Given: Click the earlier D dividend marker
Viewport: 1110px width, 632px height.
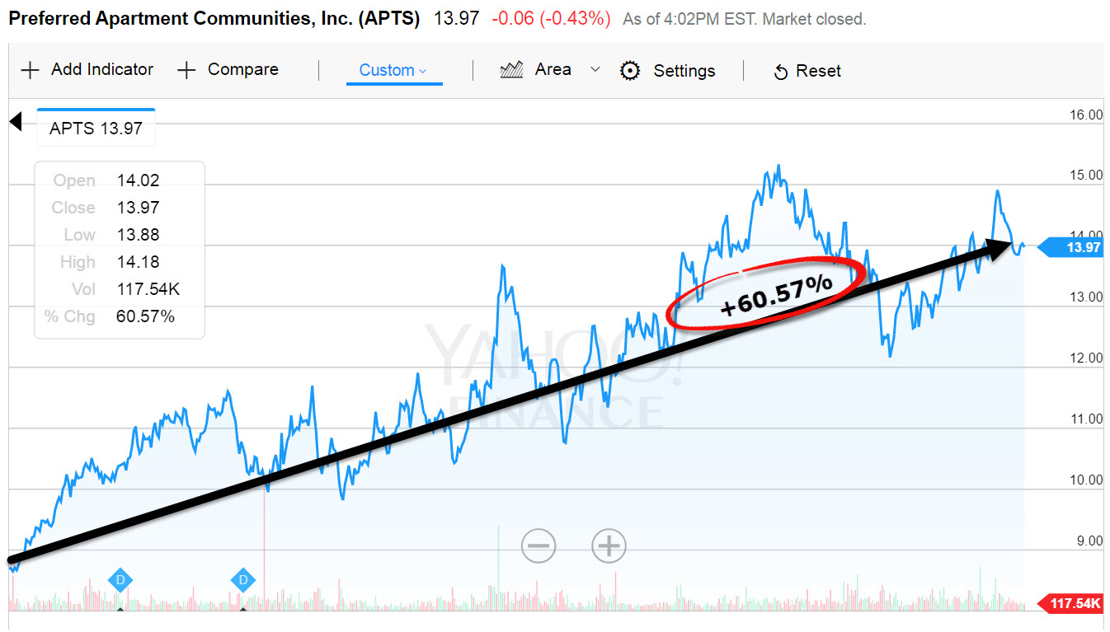Looking at the screenshot, I should click(x=120, y=580).
